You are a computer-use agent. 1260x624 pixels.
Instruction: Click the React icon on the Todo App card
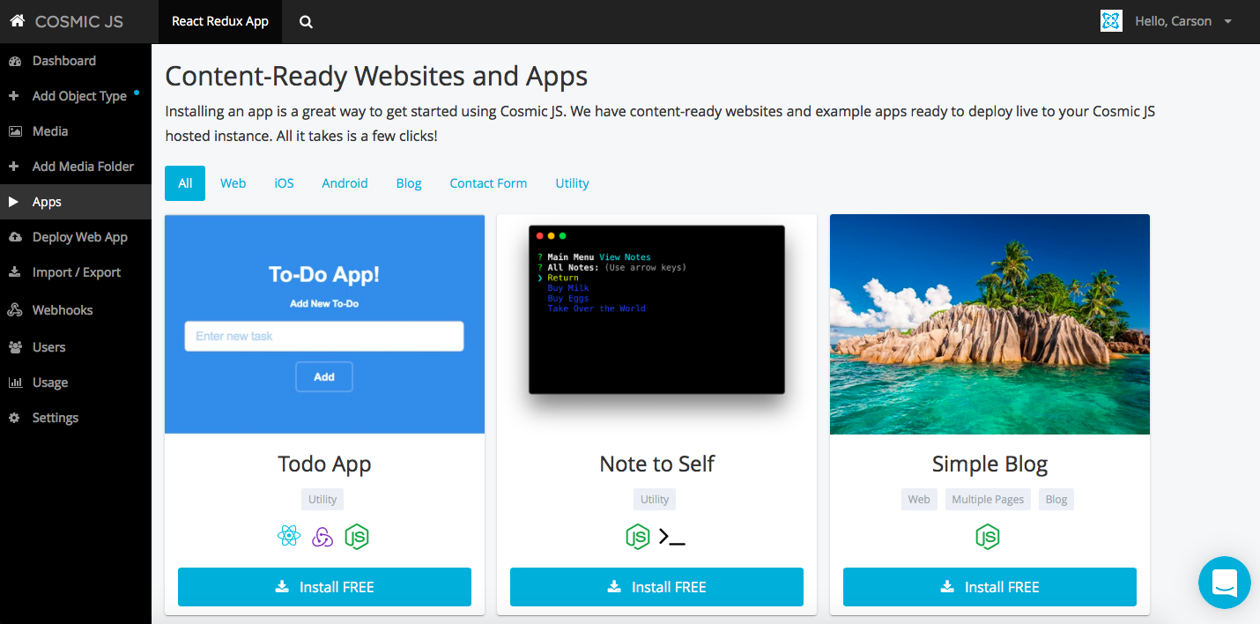pyautogui.click(x=289, y=536)
